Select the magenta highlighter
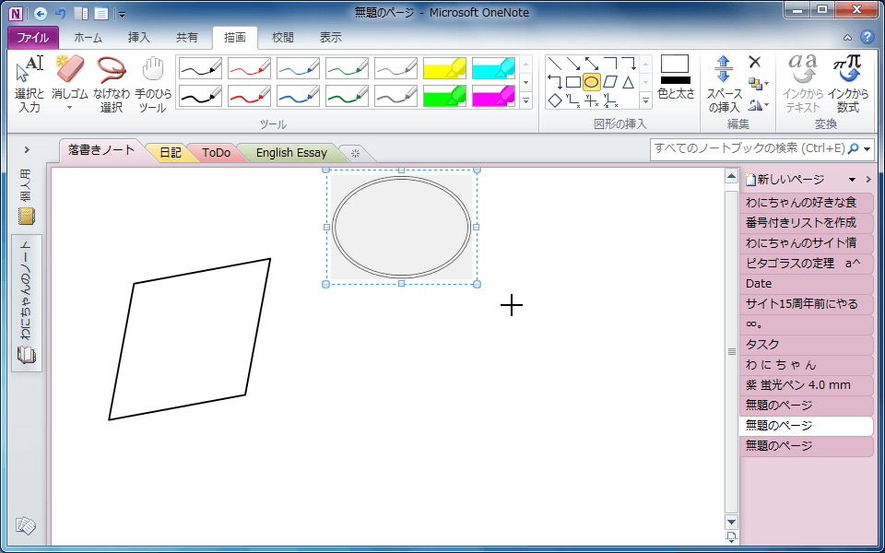This screenshot has width=885, height=553. tap(493, 96)
